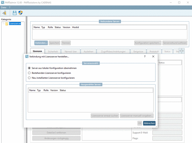Switch to the Protokoll tab
This screenshot has width=192, height=143.
pyautogui.click(x=154, y=52)
